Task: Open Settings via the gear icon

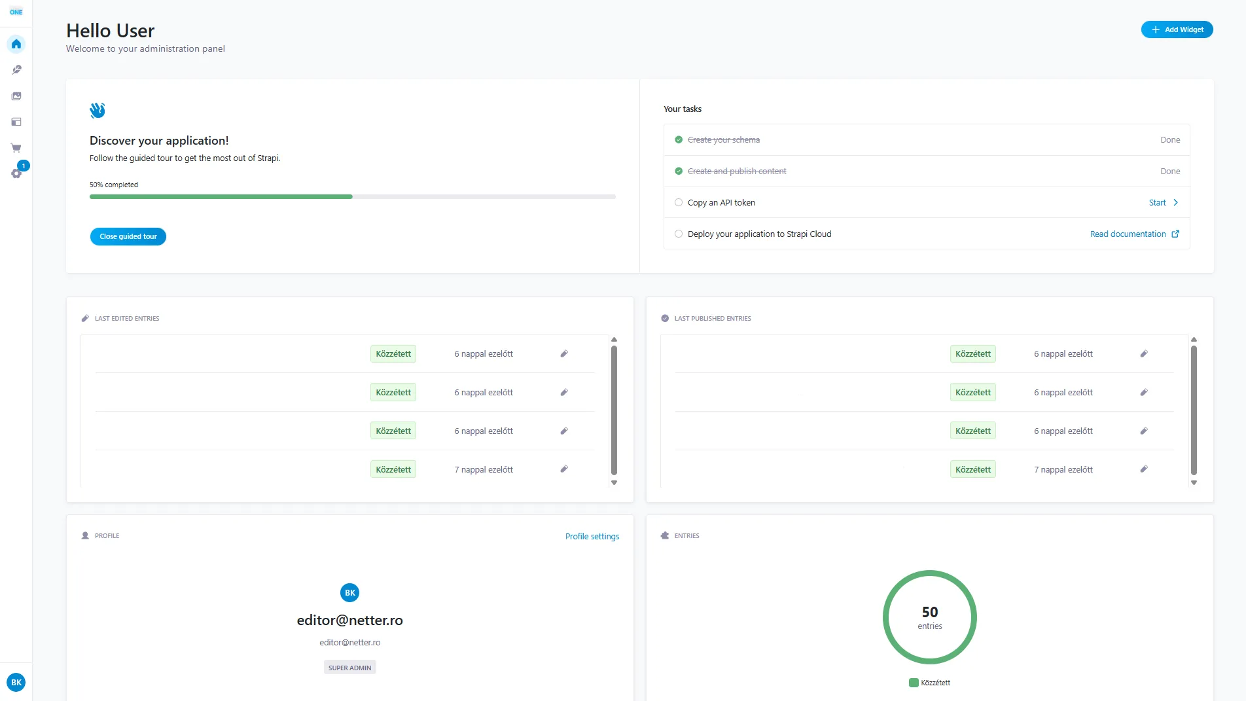Action: click(x=16, y=173)
